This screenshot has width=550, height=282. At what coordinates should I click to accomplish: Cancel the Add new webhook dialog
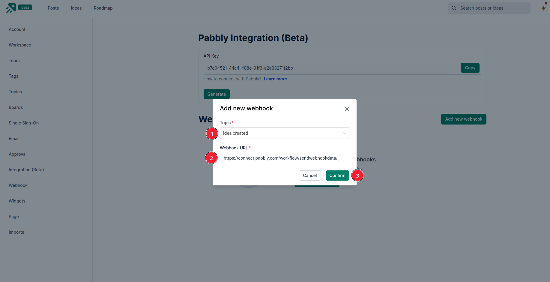[x=310, y=175]
